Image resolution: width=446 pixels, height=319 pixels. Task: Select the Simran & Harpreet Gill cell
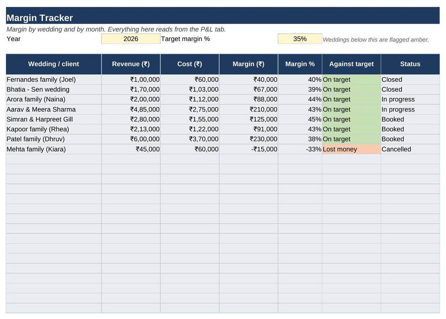click(54, 119)
